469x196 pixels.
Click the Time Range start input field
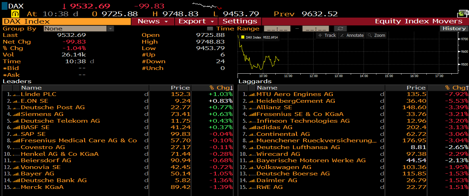277,29
